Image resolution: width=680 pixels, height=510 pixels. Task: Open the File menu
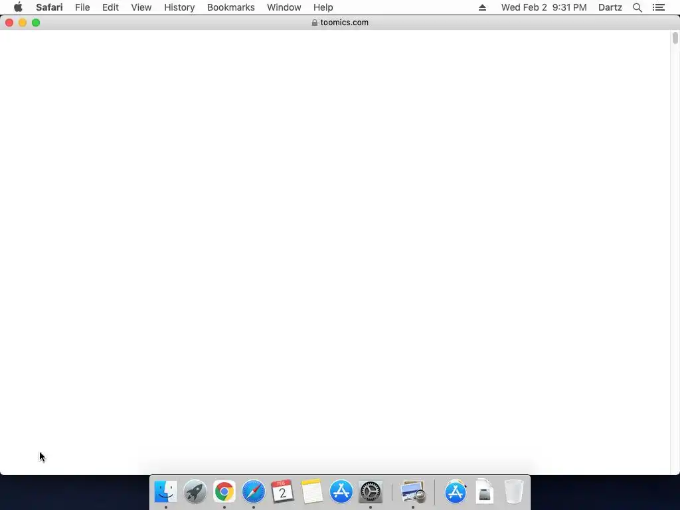pos(82,7)
